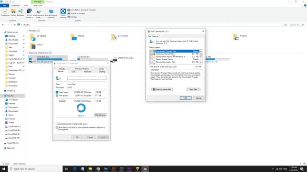This screenshot has height=172, width=307.
Task: Click the Disk Cleanup button in Properties
Action: pyautogui.click(x=100, y=115)
